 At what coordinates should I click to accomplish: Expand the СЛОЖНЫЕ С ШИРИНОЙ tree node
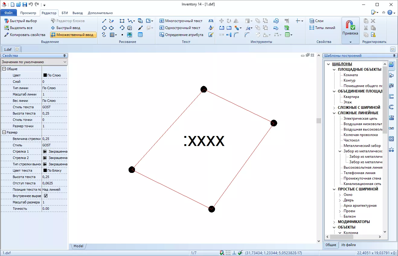point(334,108)
